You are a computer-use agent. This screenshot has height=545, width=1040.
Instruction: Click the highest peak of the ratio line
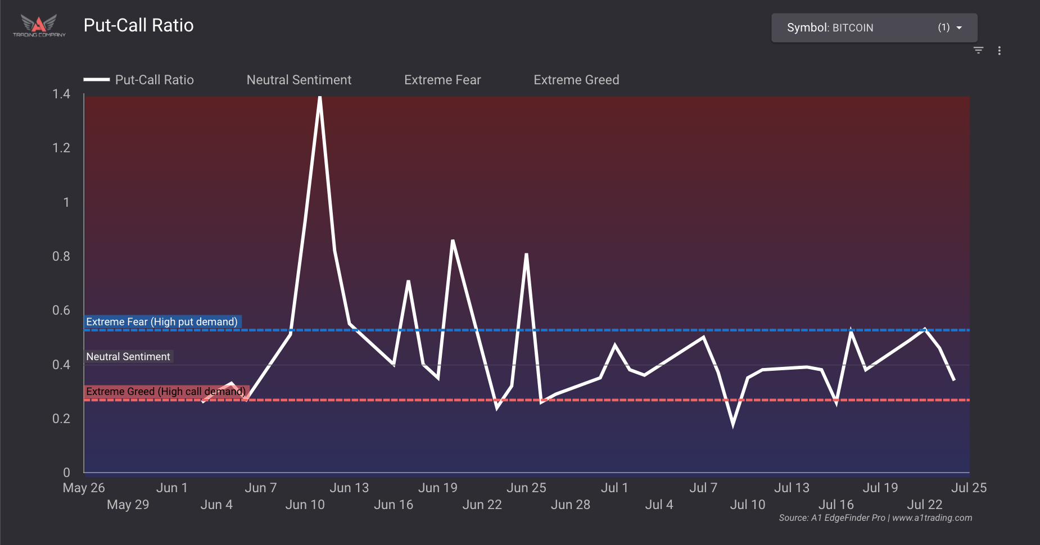tap(320, 98)
